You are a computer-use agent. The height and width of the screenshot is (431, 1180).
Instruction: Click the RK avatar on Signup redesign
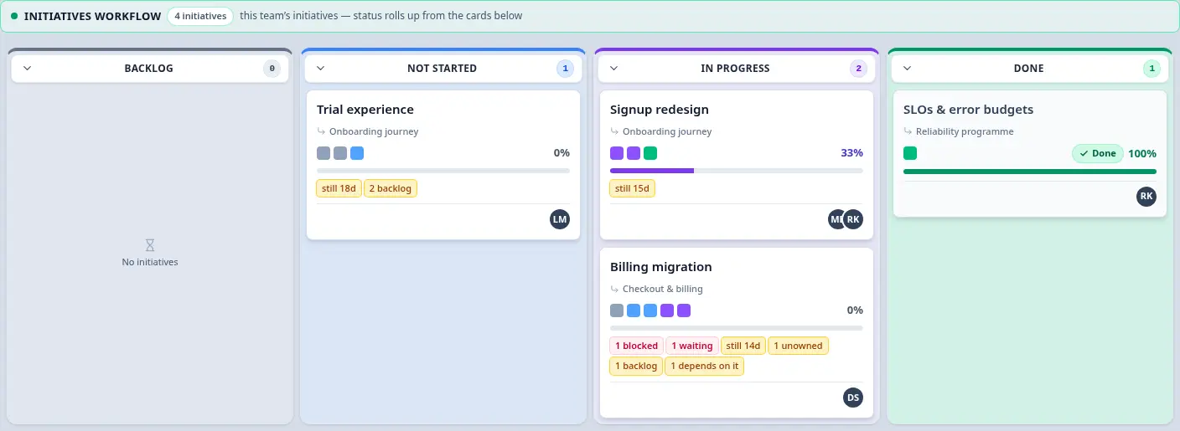pos(853,219)
